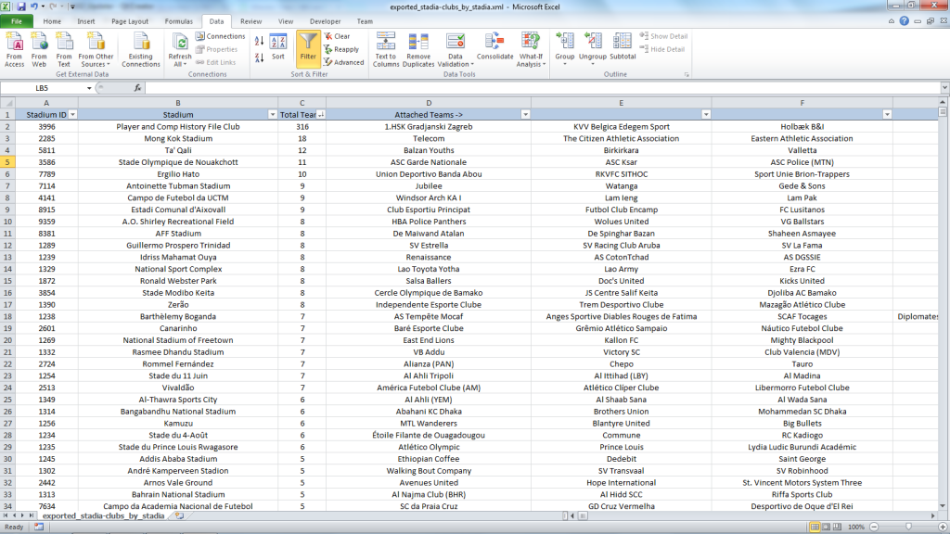Launch Text to Columns wizard
This screenshot has height=534, width=950.
click(386, 50)
